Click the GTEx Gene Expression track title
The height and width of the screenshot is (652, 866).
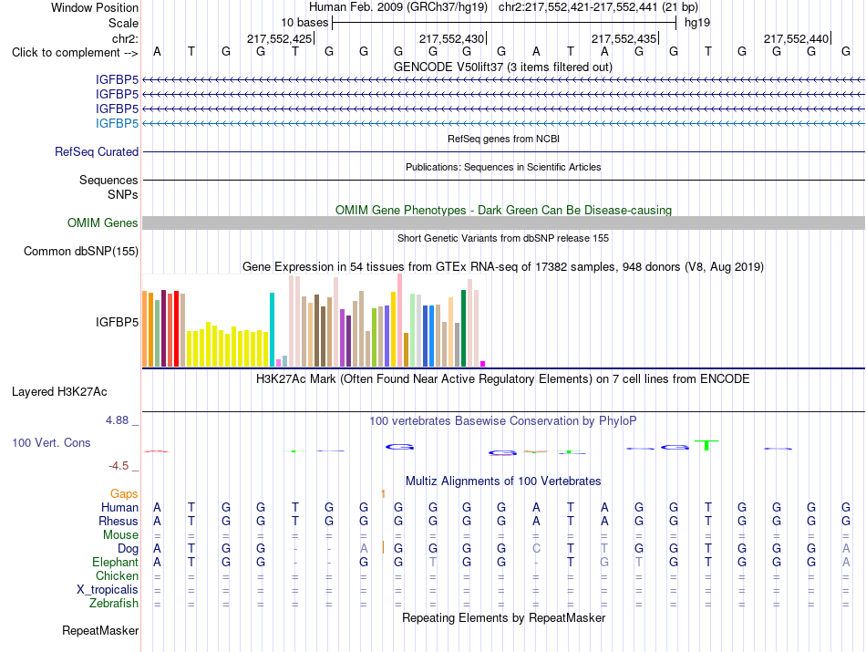503,267
